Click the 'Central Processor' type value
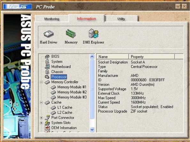This screenshot has width=190, height=142. [144, 67]
